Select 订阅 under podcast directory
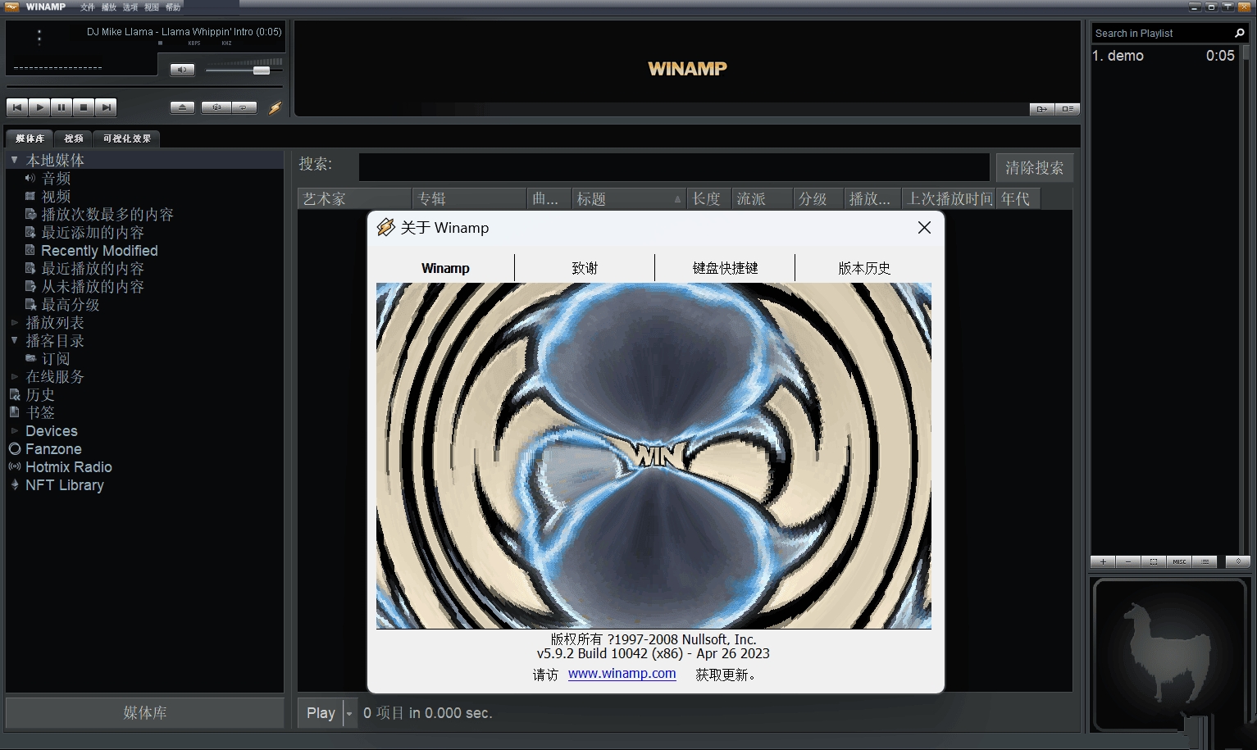Screen dimensions: 1257x750 56,358
